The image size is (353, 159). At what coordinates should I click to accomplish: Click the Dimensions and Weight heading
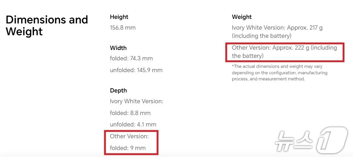tap(46, 25)
